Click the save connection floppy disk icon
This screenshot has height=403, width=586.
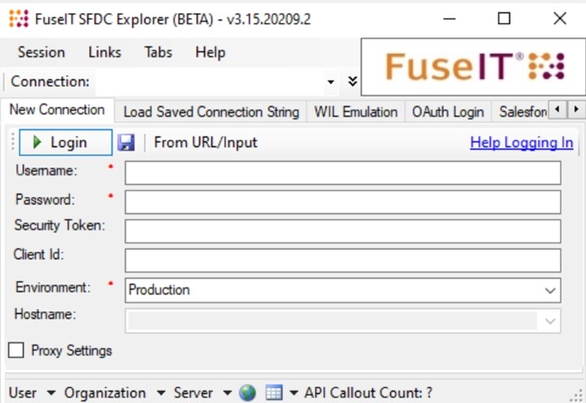coord(126,142)
